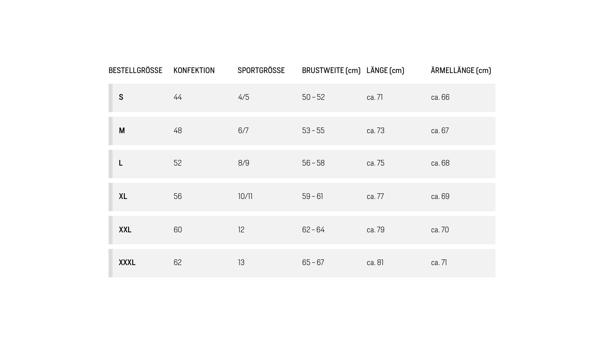Click the BRUSTWEITE (cm) column header

point(331,70)
